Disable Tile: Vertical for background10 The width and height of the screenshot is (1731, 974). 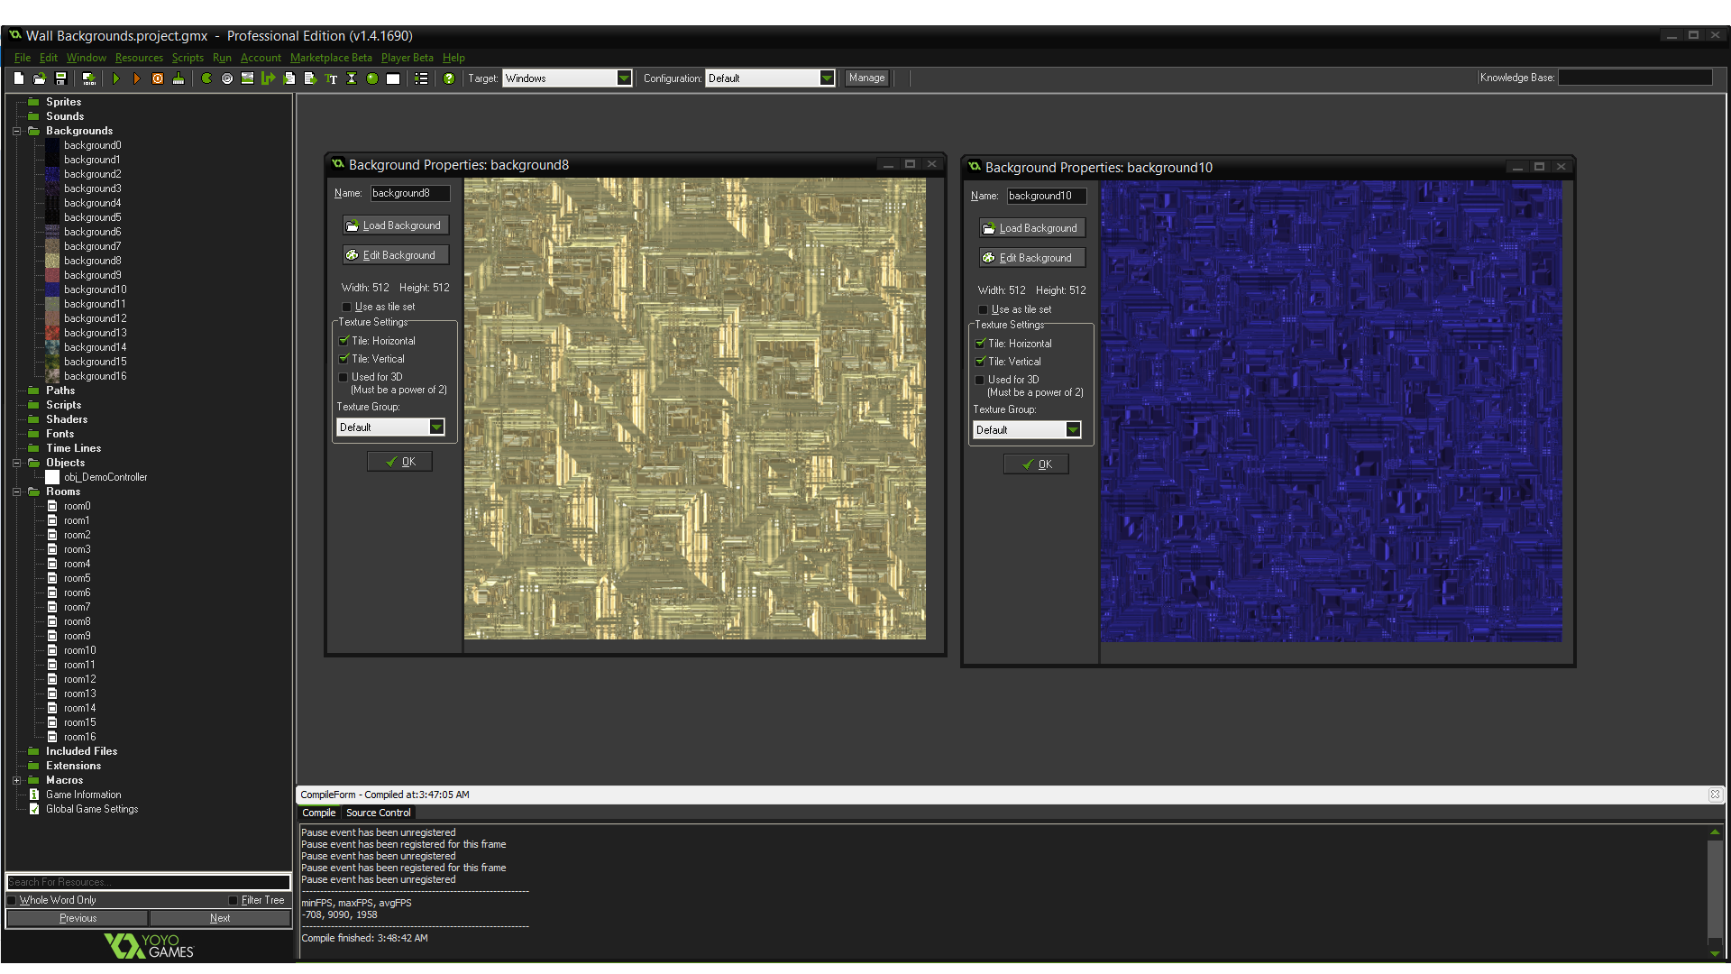point(981,361)
